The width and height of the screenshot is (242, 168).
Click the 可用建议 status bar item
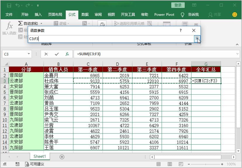click(x=34, y=164)
